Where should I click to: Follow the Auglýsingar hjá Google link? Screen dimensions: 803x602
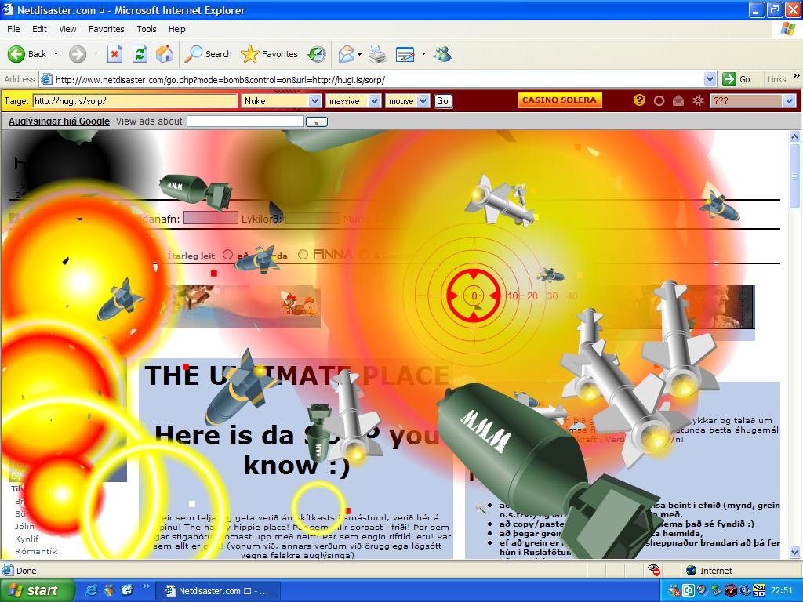[x=59, y=121]
